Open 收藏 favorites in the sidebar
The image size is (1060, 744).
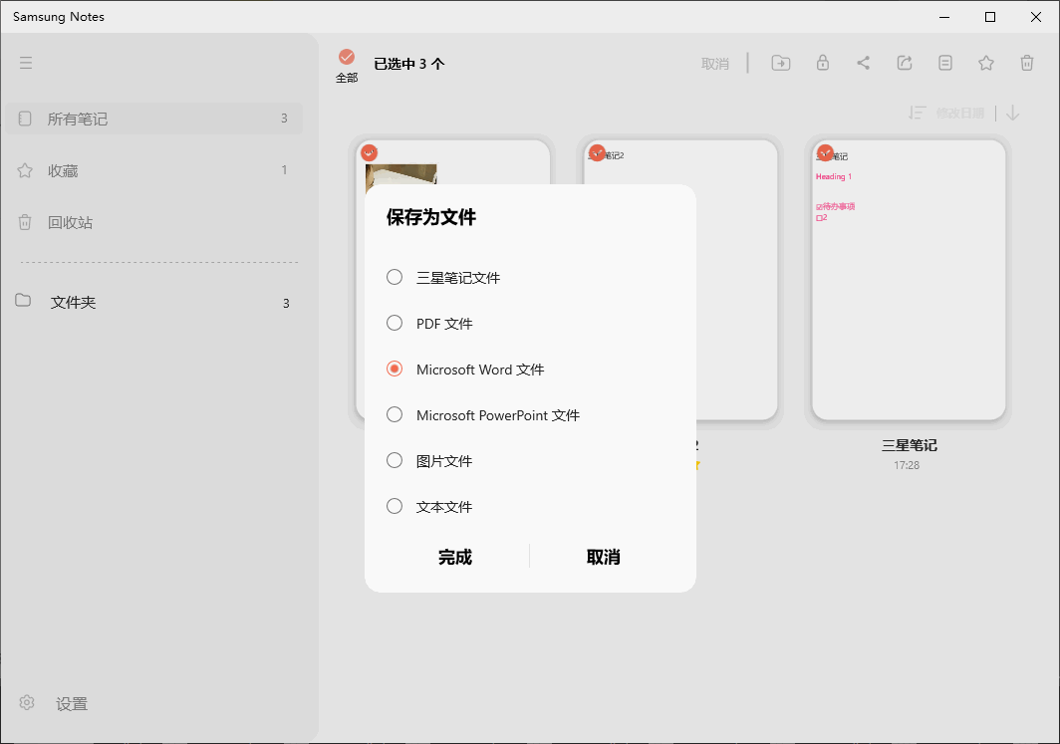(x=154, y=170)
